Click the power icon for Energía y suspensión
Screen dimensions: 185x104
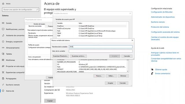pyautogui.click(x=3, y=42)
